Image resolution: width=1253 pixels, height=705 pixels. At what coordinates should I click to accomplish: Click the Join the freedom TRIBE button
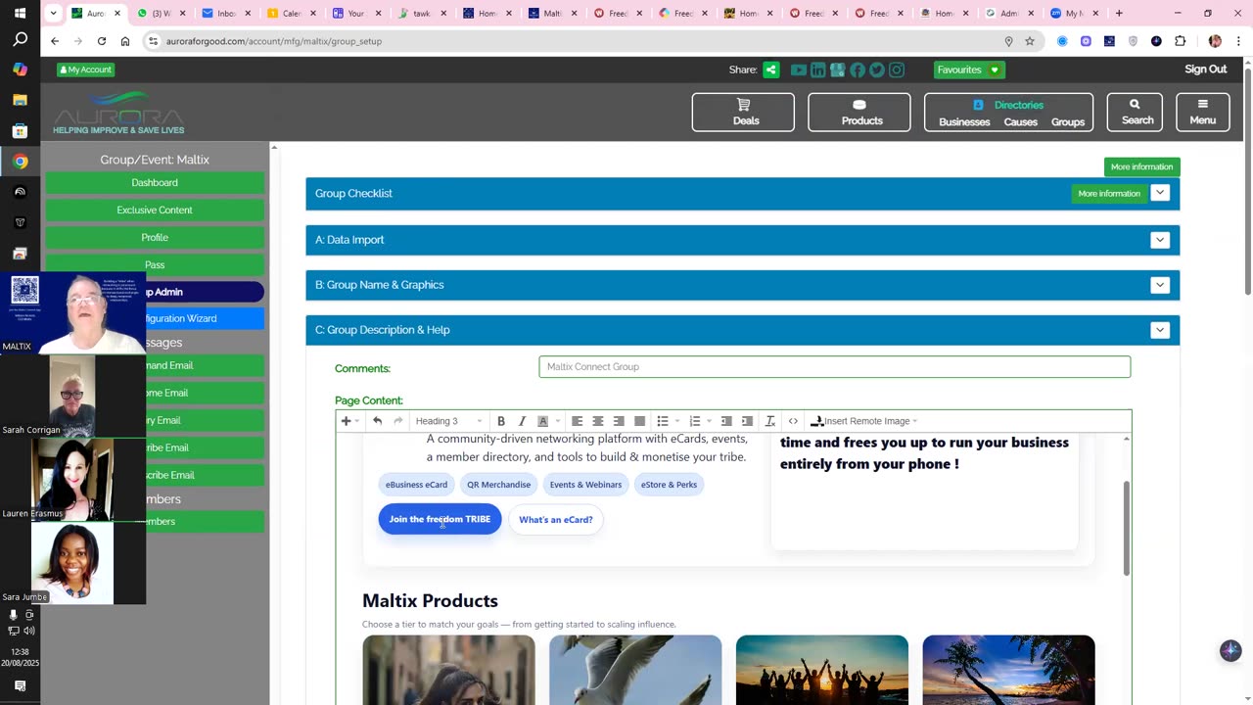(440, 519)
